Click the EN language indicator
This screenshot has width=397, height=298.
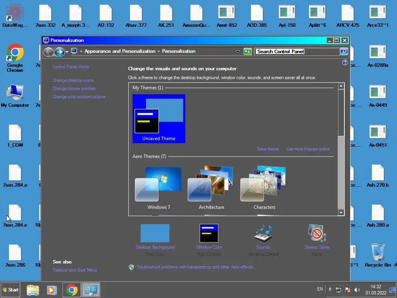point(320,289)
